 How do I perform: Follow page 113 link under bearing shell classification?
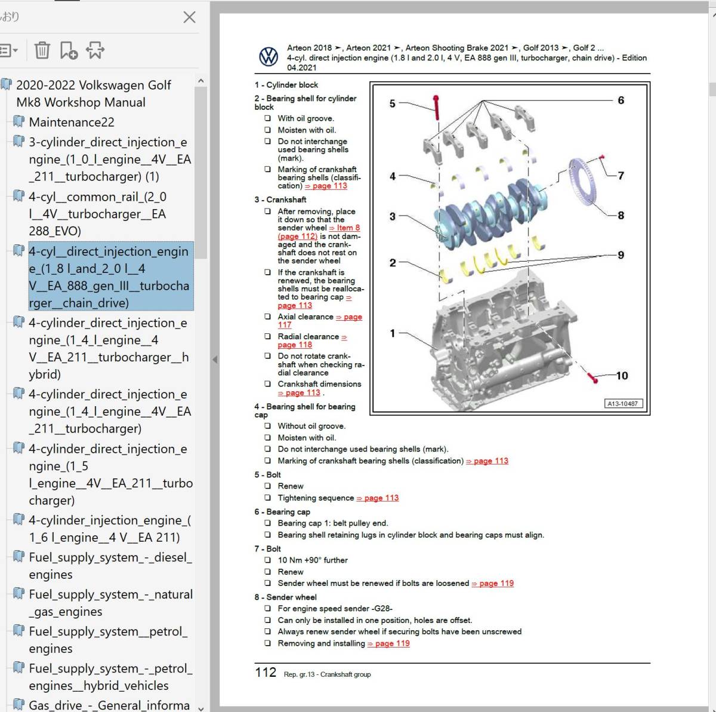326,186
